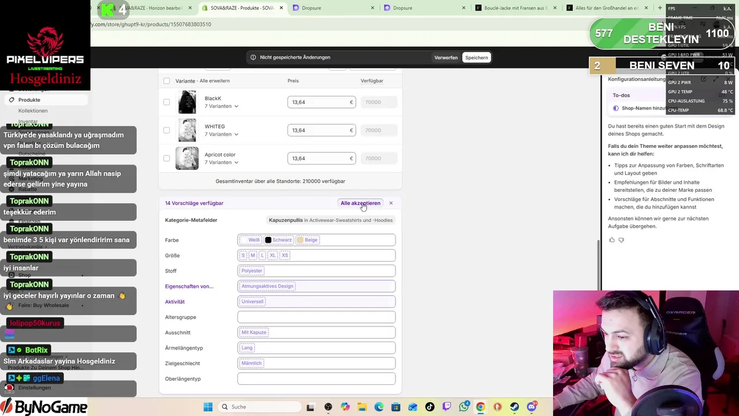The width and height of the screenshot is (739, 416).
Task: Open File Explorer from the taskbar
Action: pyautogui.click(x=362, y=407)
